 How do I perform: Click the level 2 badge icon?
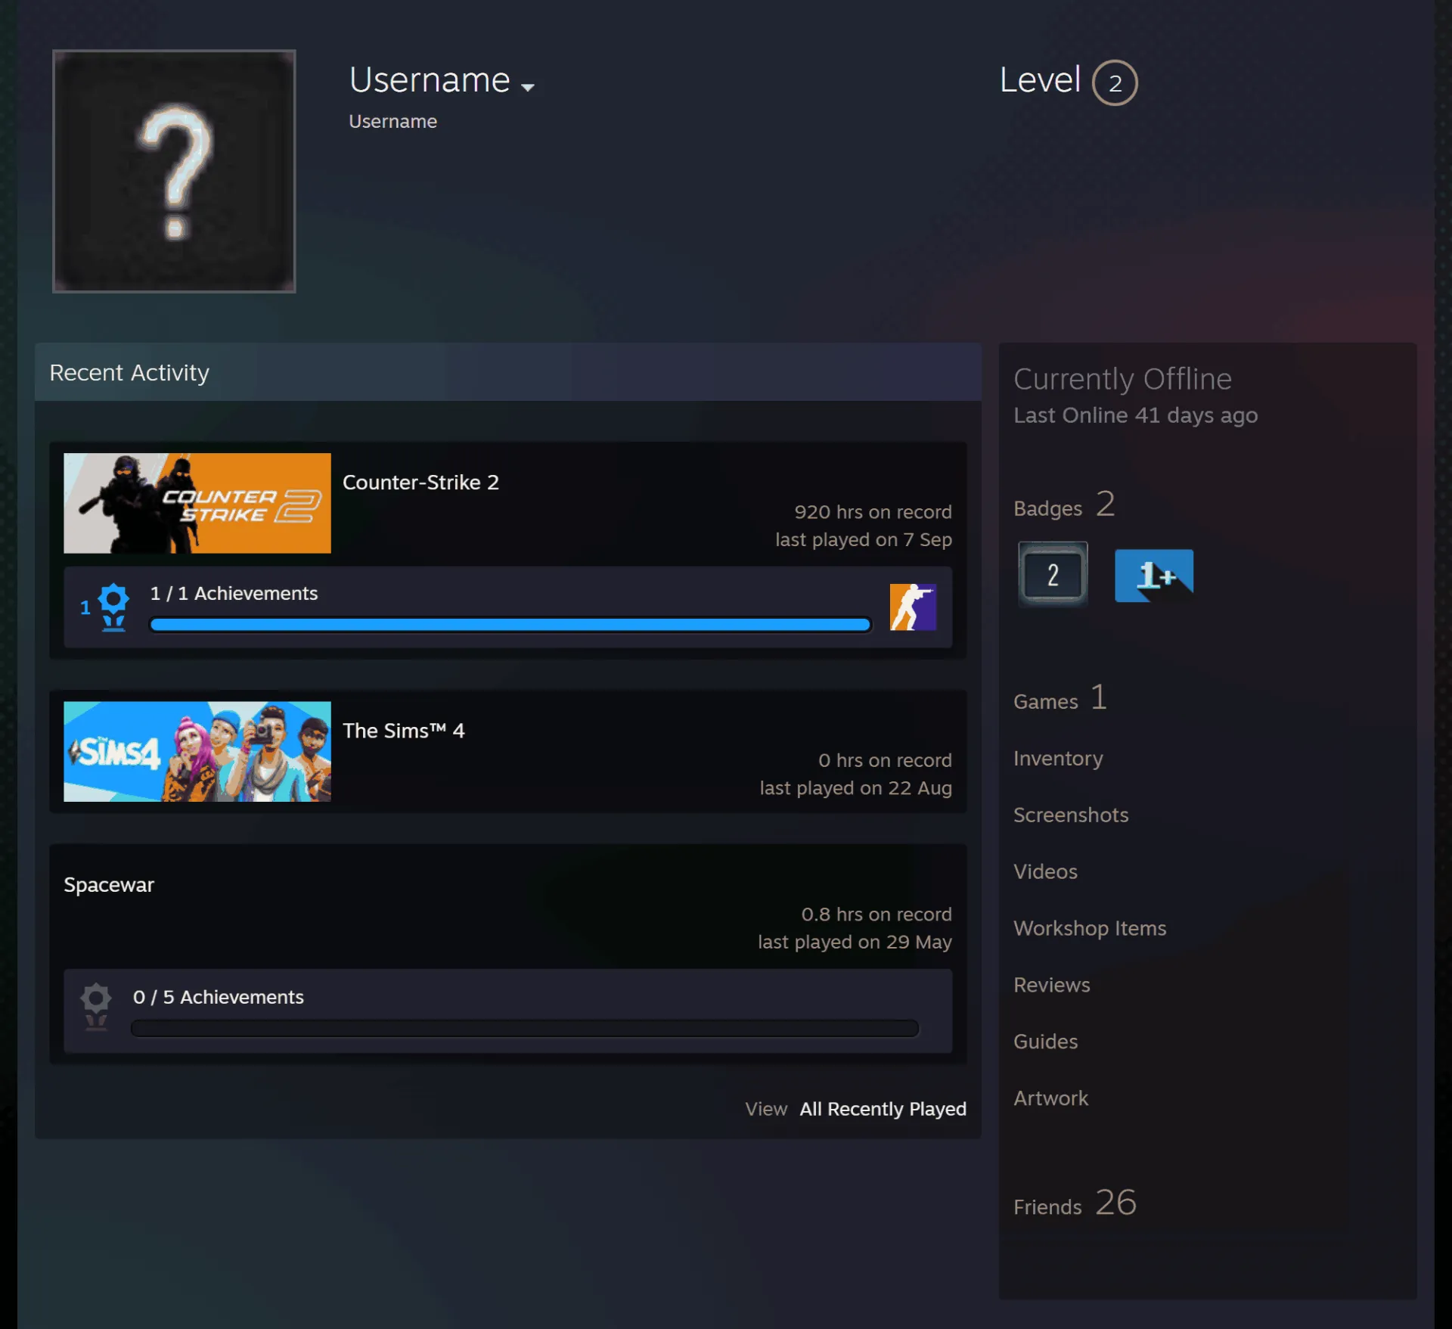pos(1053,575)
